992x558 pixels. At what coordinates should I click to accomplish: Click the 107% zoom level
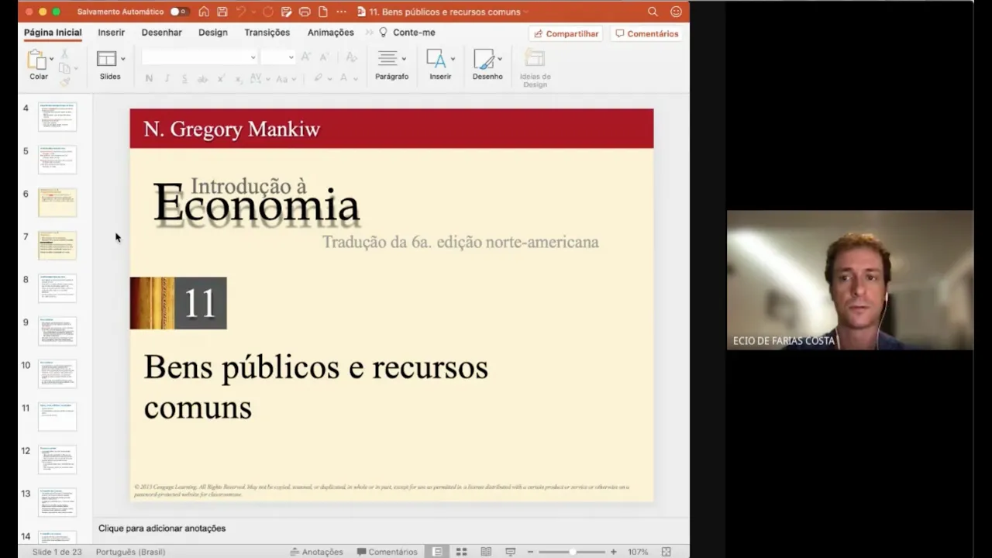[638, 552]
